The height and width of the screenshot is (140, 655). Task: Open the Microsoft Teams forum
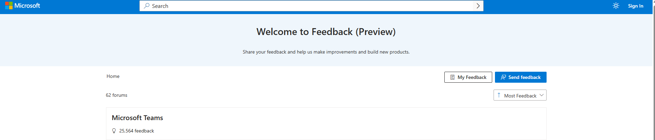click(x=137, y=118)
